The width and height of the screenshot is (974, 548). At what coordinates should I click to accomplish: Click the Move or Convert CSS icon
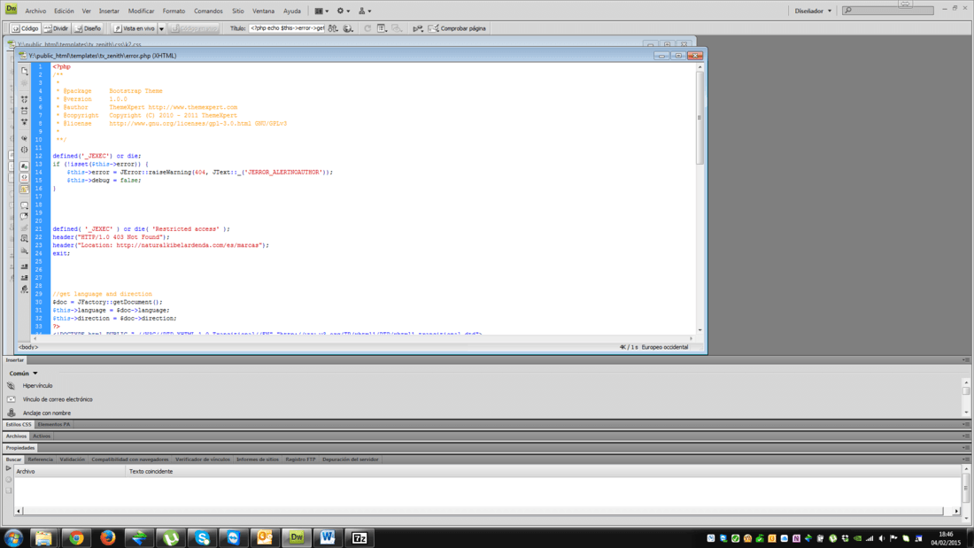(x=24, y=251)
